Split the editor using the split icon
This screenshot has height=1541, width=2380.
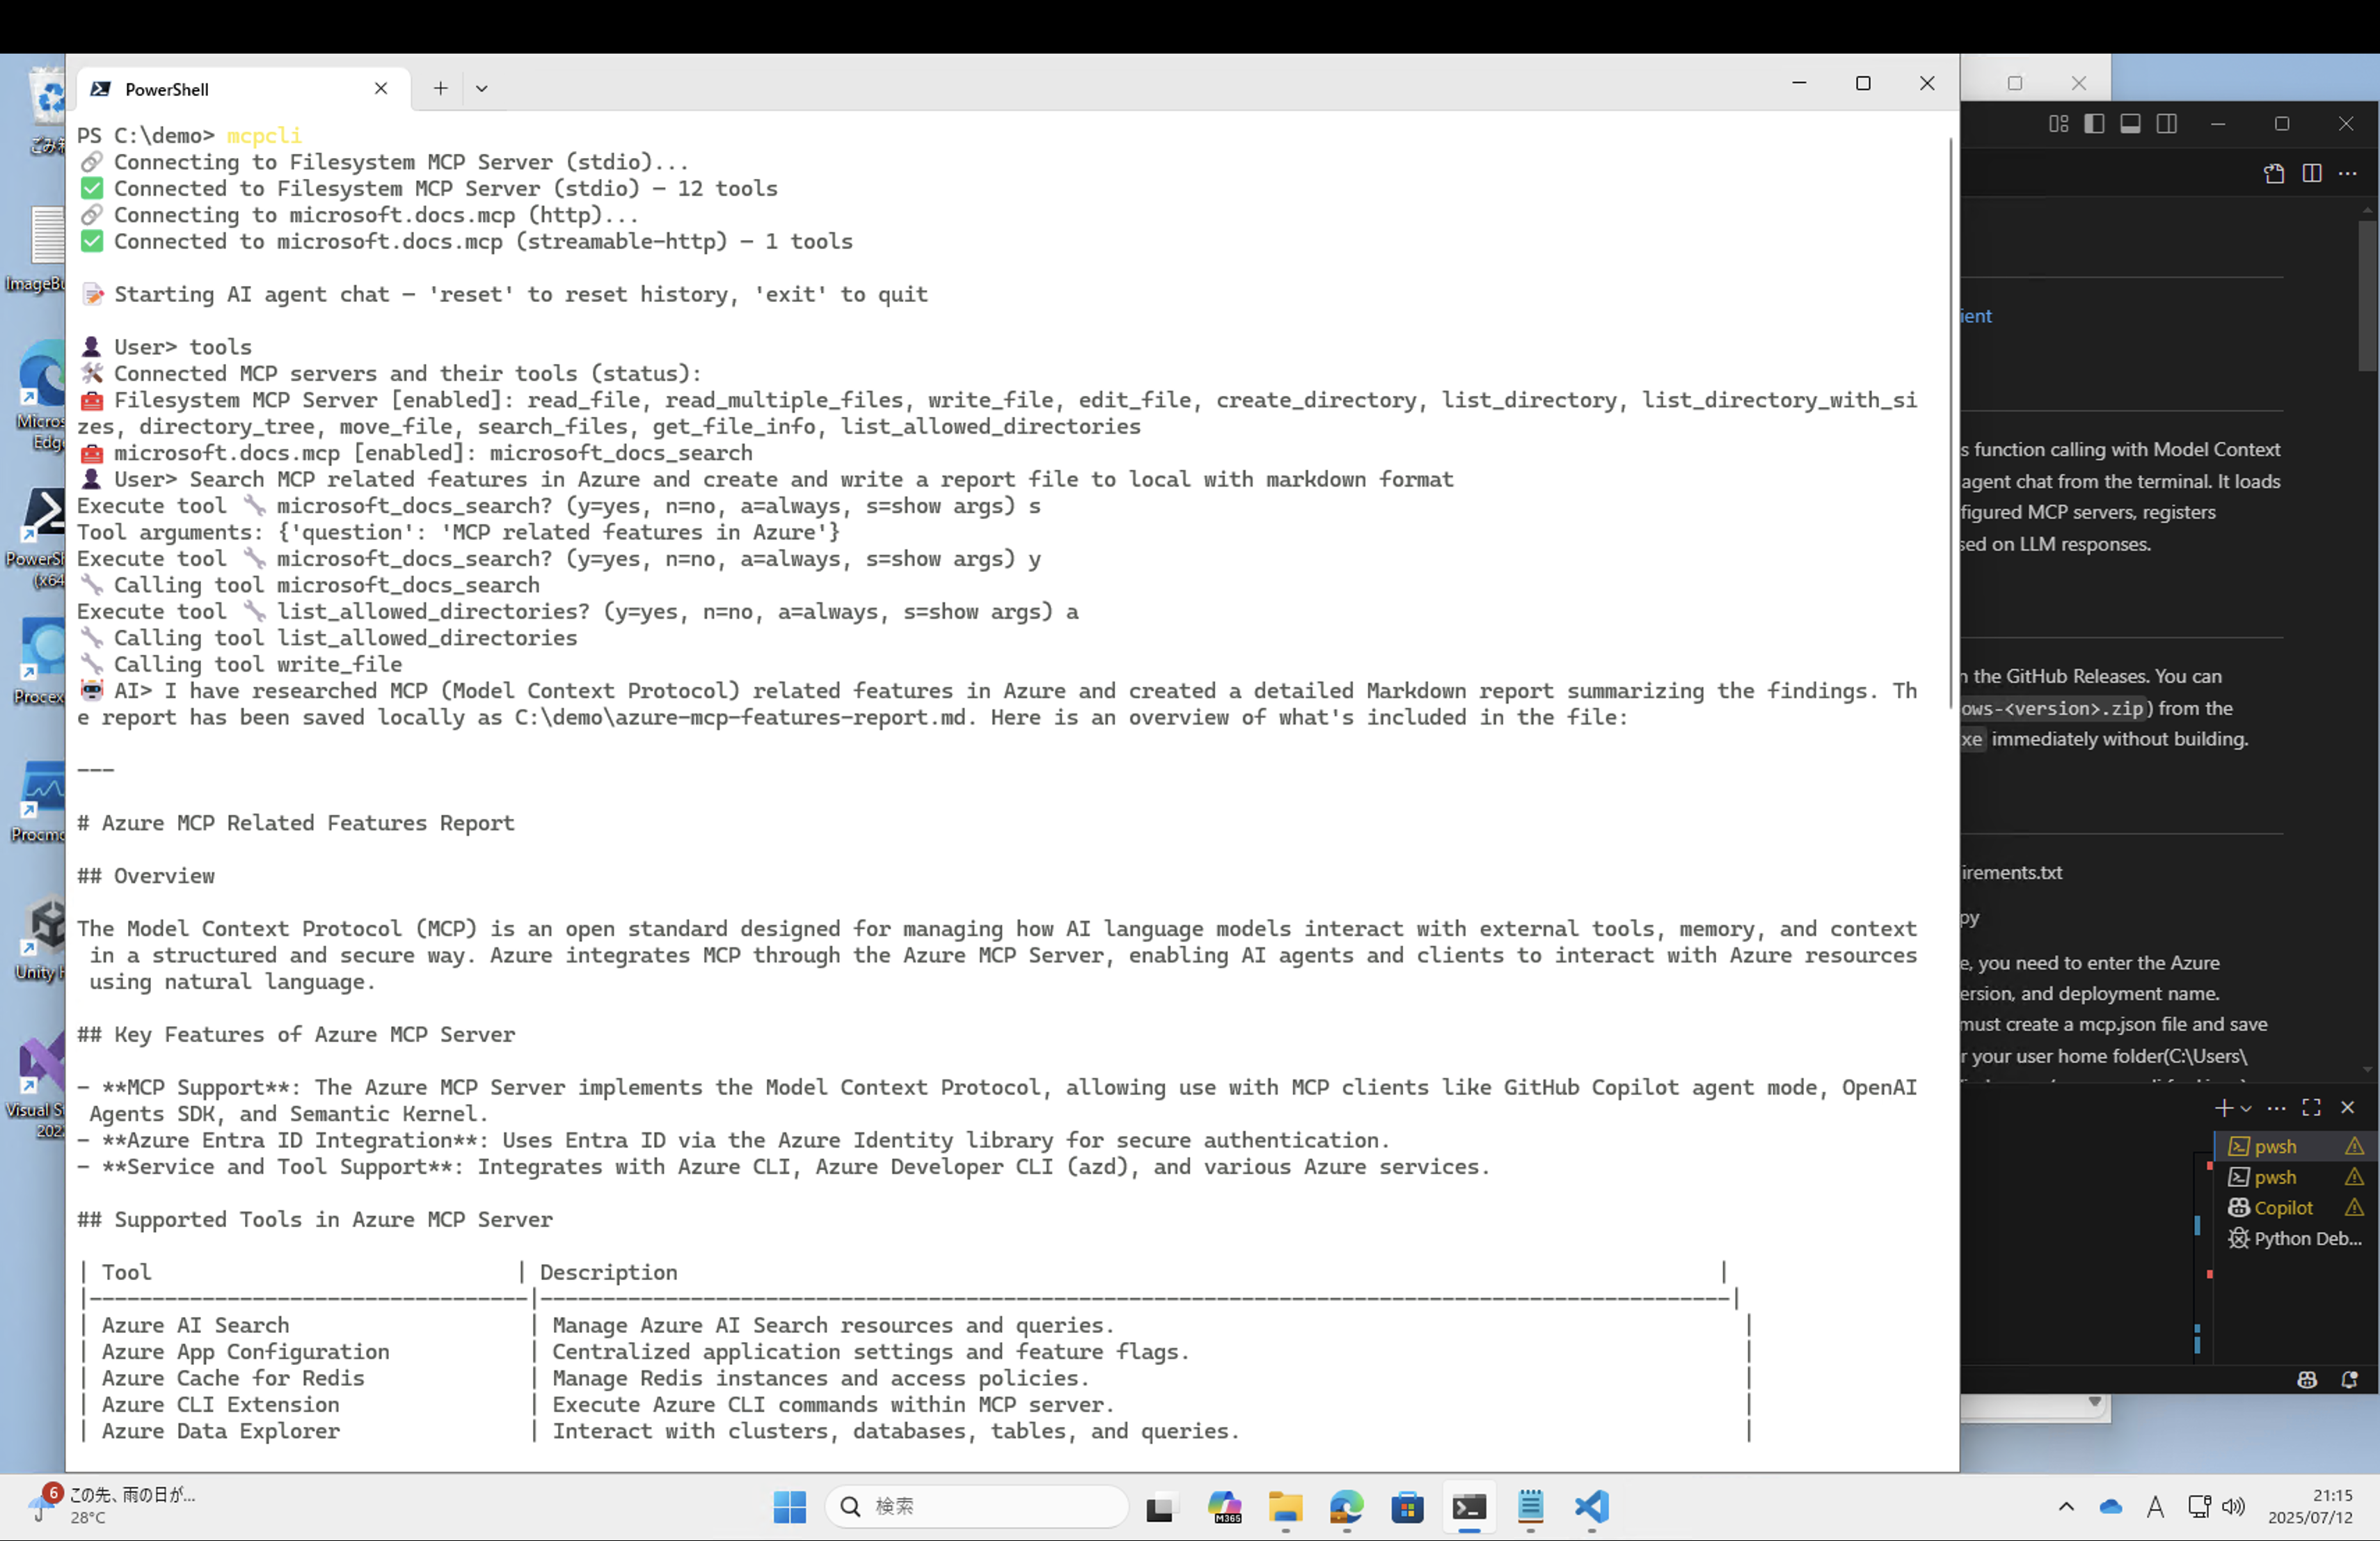(x=2312, y=173)
